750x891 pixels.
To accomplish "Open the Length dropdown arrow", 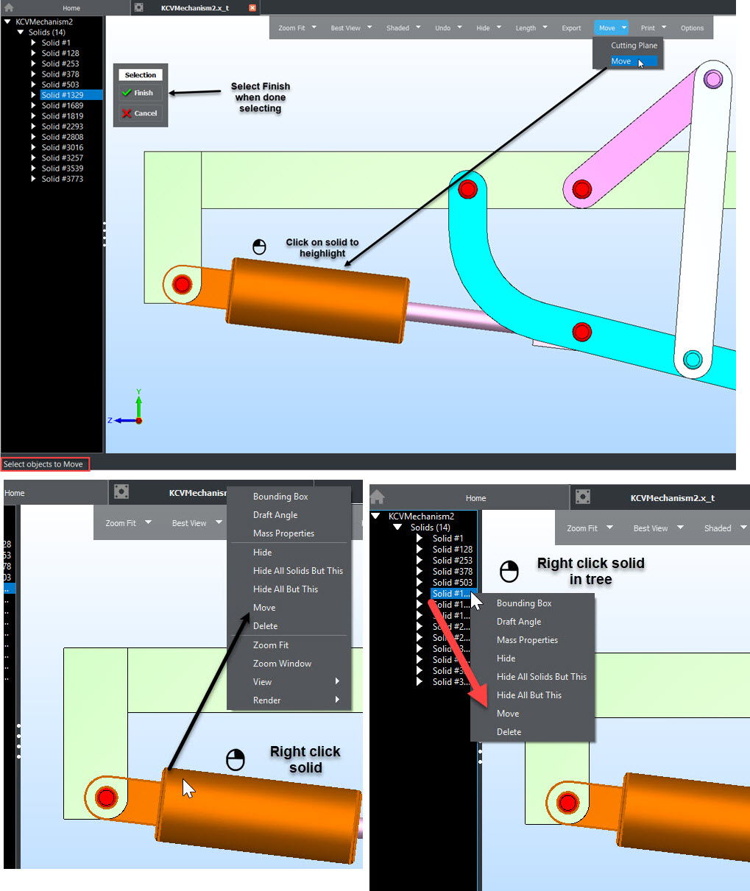I will 545,28.
